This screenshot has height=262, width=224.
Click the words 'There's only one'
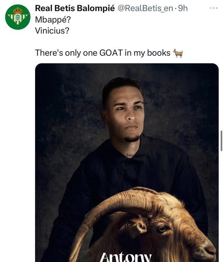[58, 53]
